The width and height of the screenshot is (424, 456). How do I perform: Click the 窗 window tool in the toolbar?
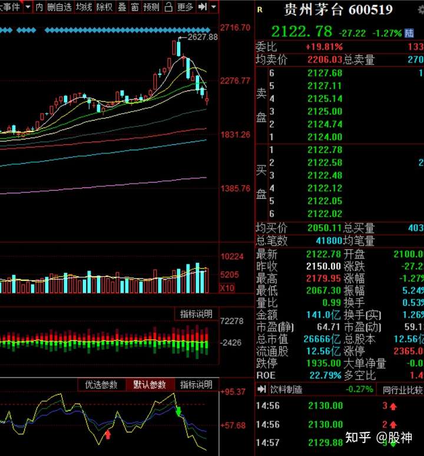[134, 6]
